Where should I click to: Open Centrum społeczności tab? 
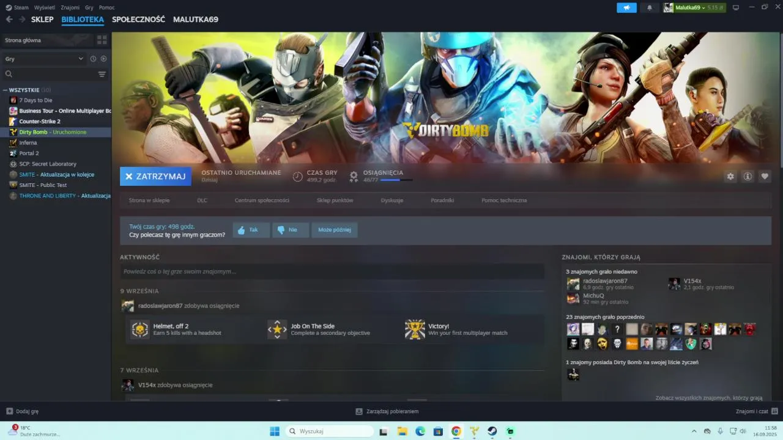(x=262, y=200)
